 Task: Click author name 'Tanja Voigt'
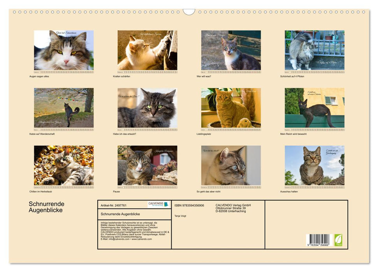click(x=180, y=216)
